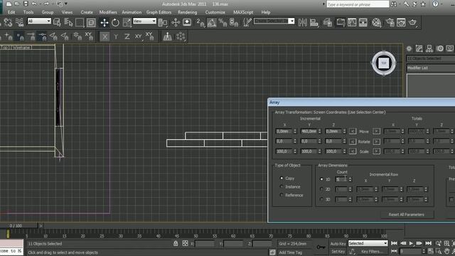This screenshot has width=455, height=256.
Task: Open the Tools menu
Action: [28, 12]
